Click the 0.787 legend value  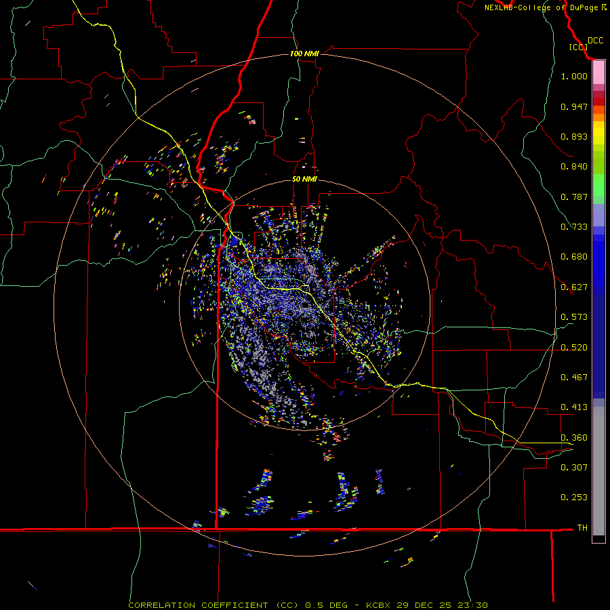coord(574,197)
